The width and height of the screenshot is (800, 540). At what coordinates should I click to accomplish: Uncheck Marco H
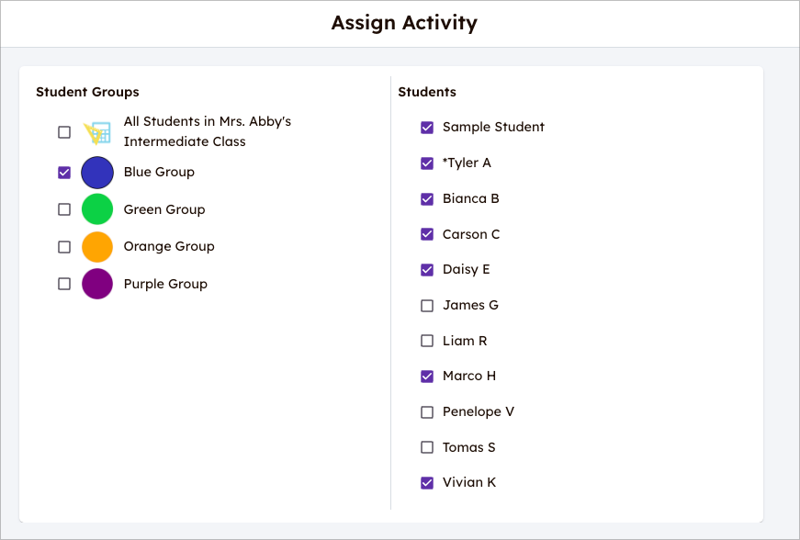[x=426, y=376]
